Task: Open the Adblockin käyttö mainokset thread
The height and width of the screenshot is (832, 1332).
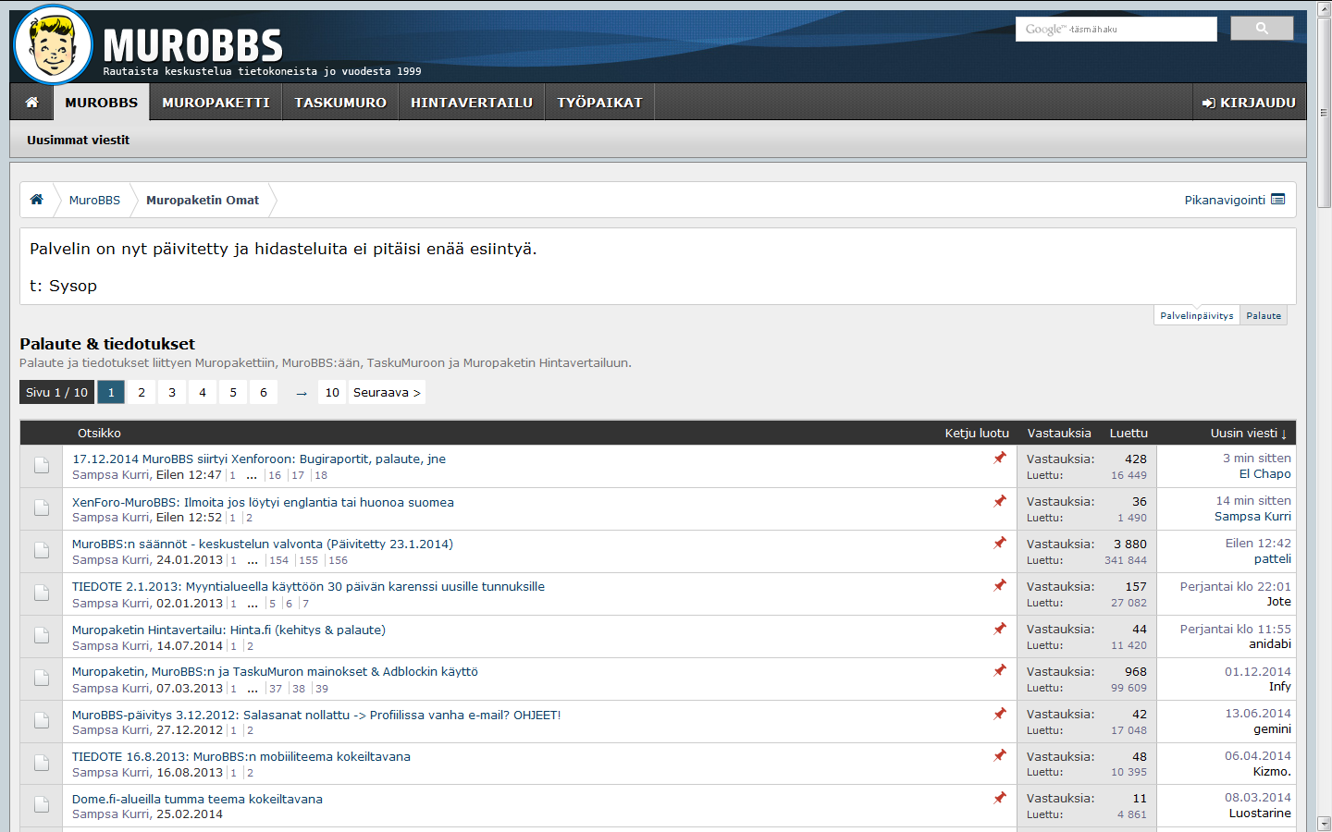Action: [x=275, y=671]
